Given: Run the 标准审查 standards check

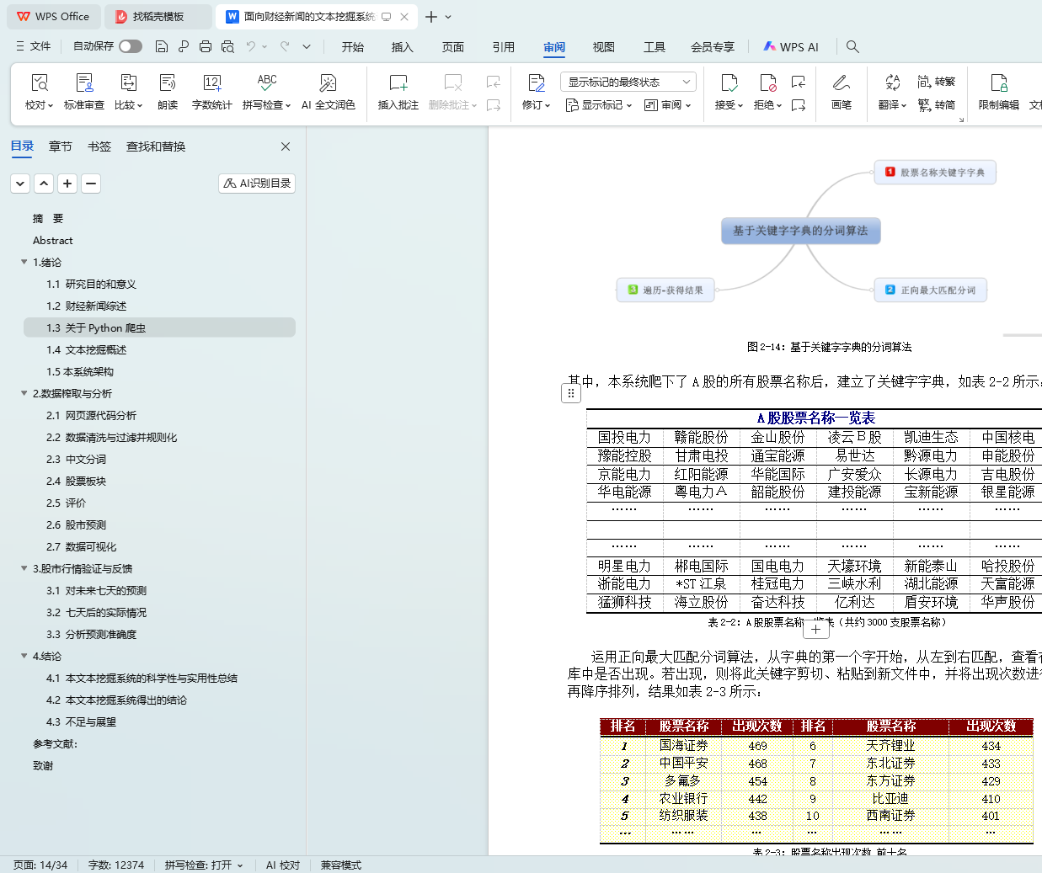Looking at the screenshot, I should coord(84,91).
